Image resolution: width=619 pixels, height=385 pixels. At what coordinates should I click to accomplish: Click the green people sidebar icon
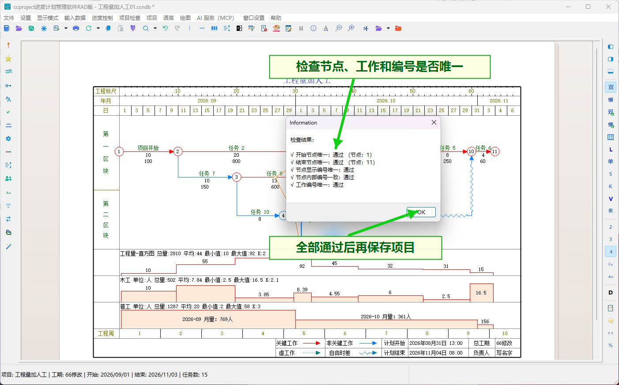[8, 178]
